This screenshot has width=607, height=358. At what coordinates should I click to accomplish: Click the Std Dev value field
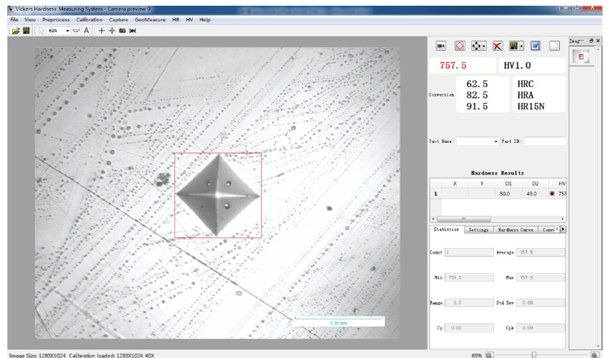coord(541,303)
